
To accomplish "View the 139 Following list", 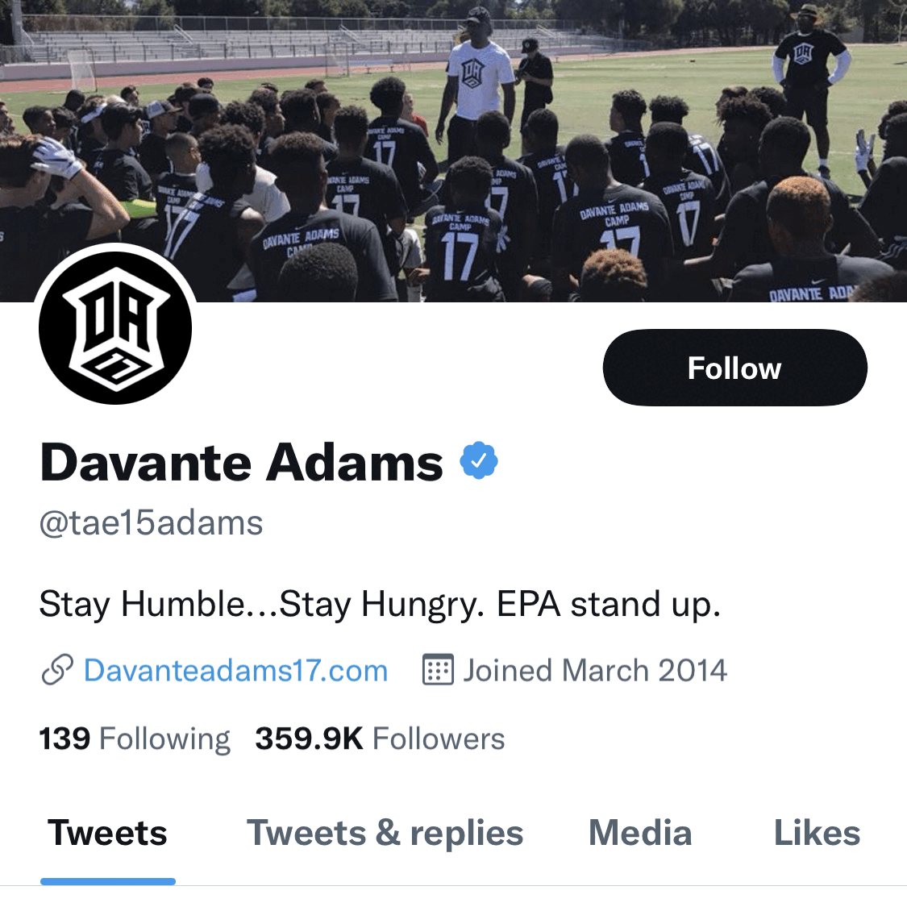I will [x=134, y=738].
